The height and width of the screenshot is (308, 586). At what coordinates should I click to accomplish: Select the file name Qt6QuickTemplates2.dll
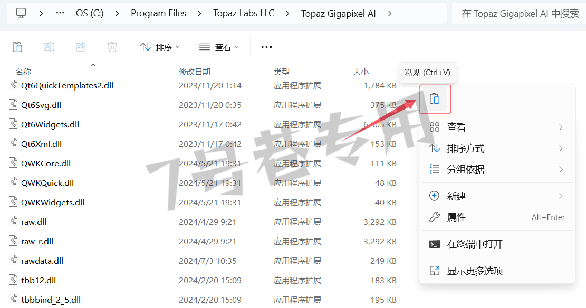(68, 85)
